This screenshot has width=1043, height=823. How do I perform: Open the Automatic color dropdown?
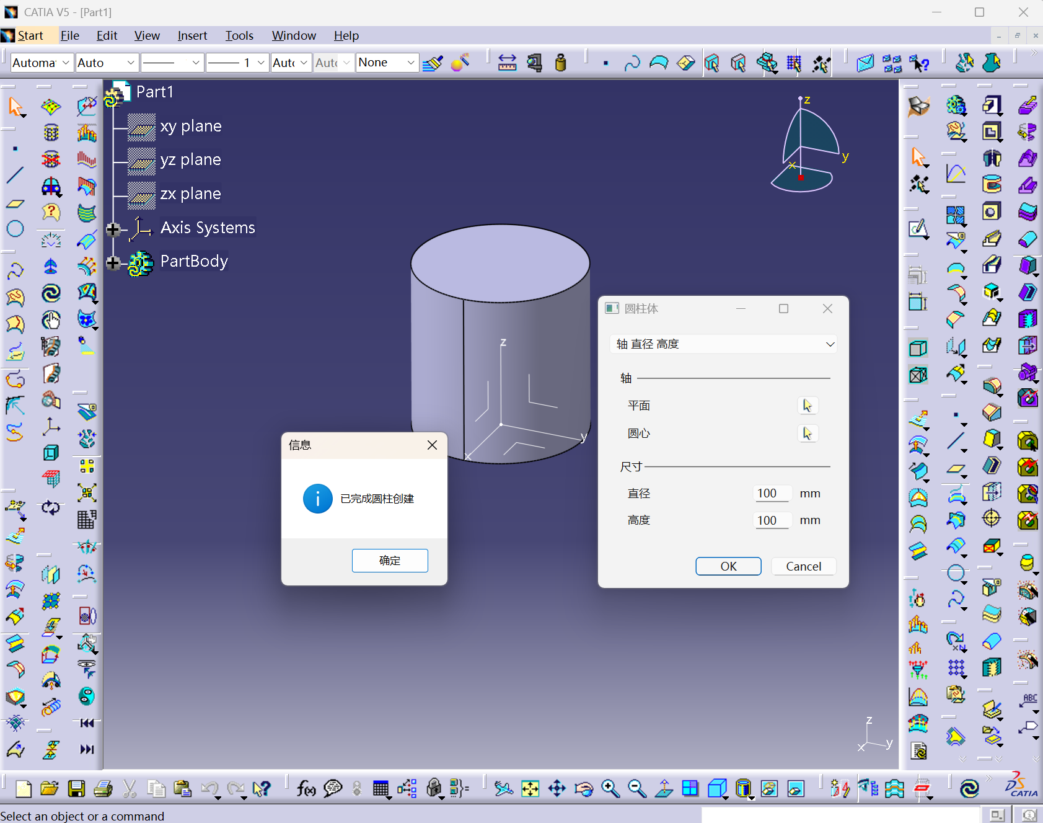pos(42,63)
